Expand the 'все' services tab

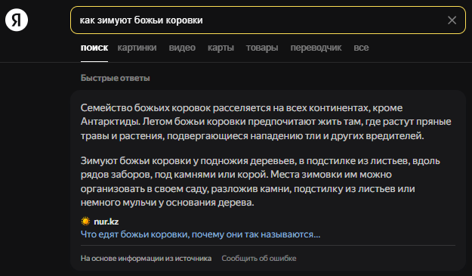point(361,48)
